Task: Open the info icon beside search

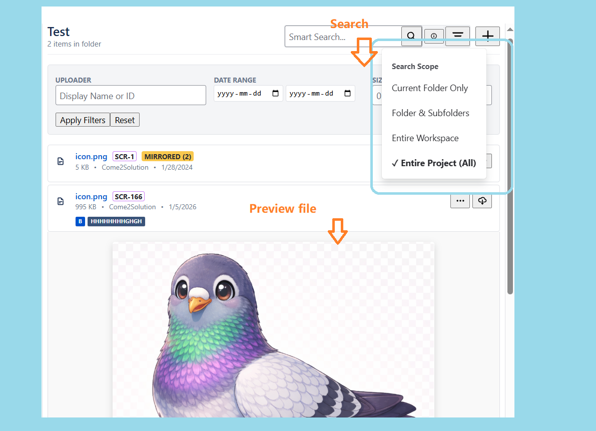Action: tap(433, 35)
